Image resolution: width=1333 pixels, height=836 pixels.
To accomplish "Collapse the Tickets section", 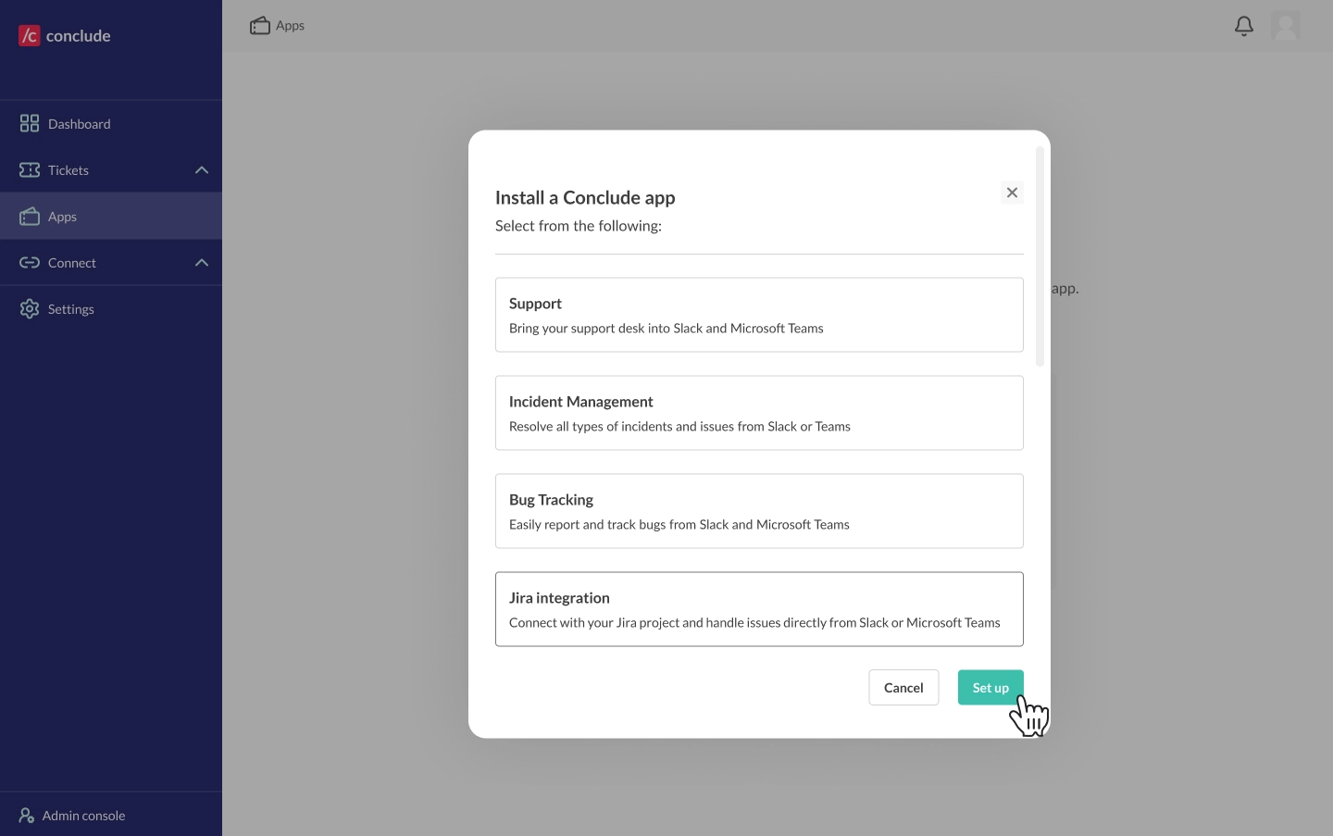I will (201, 170).
